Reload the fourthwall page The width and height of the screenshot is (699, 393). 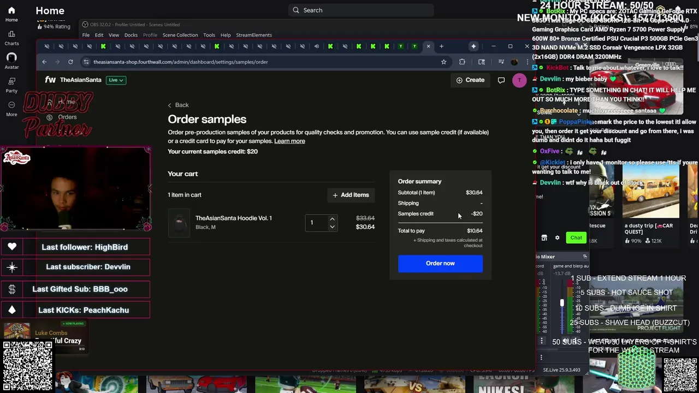tap(70, 62)
